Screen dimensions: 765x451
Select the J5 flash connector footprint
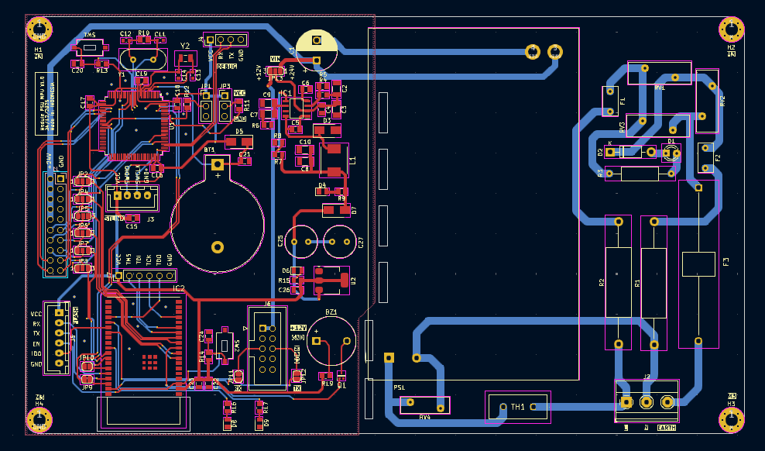click(x=57, y=338)
